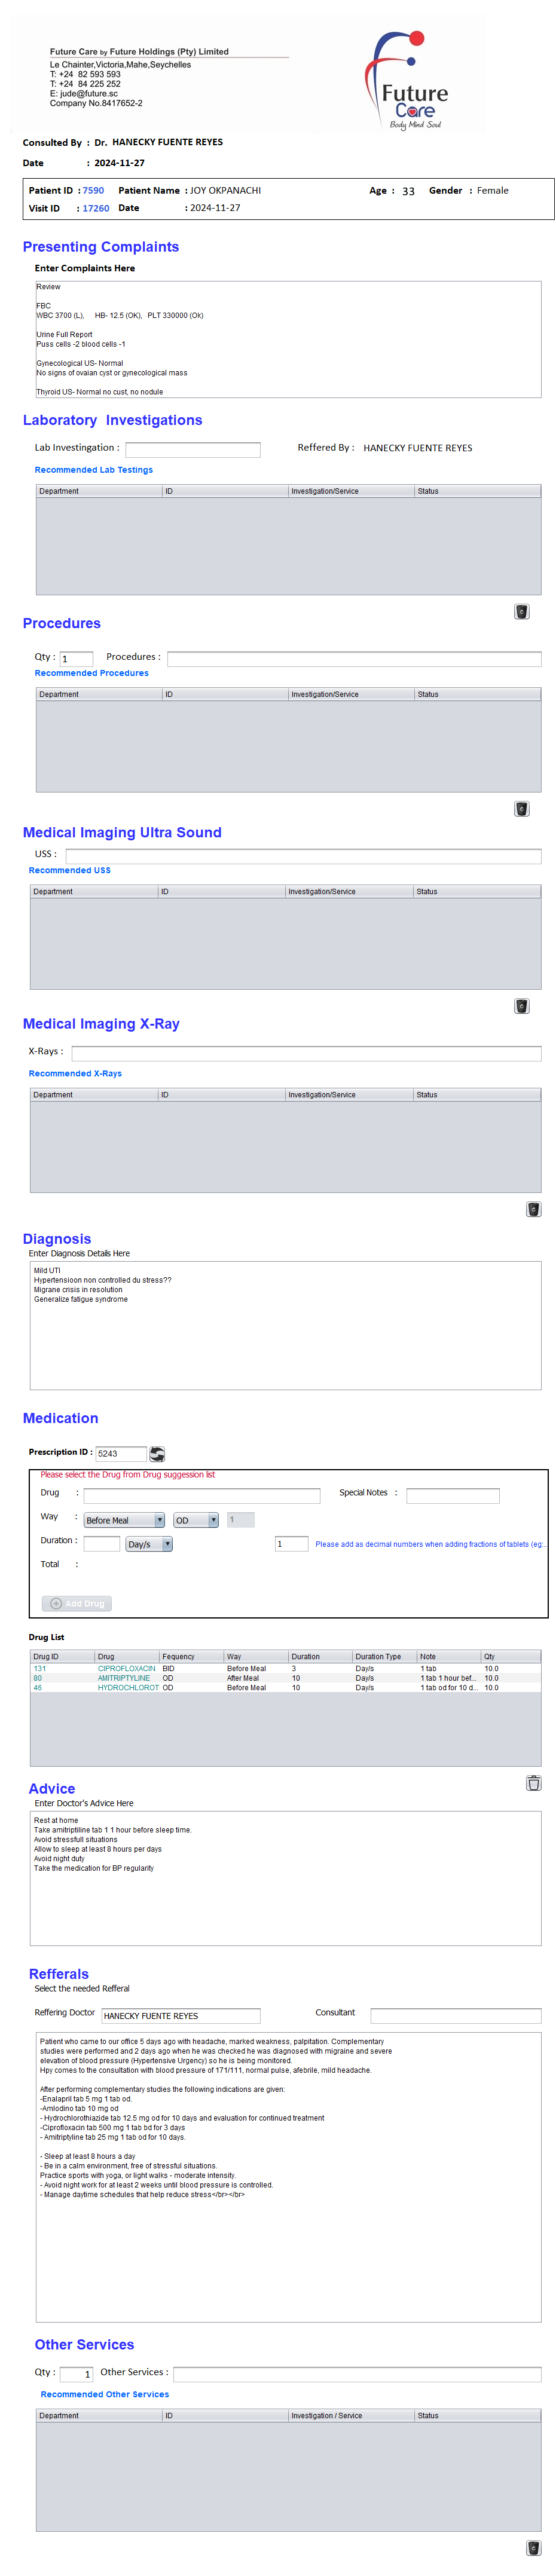Click the delete icon under Procedures table
The height and width of the screenshot is (2576, 556).
click(x=521, y=808)
